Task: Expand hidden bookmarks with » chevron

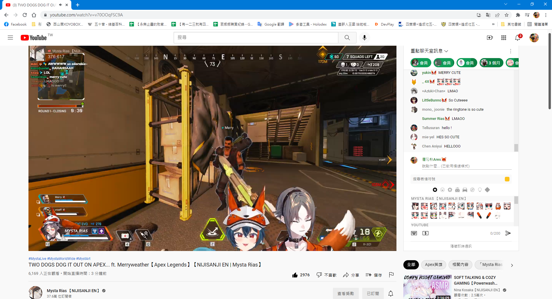Action: tap(493, 24)
